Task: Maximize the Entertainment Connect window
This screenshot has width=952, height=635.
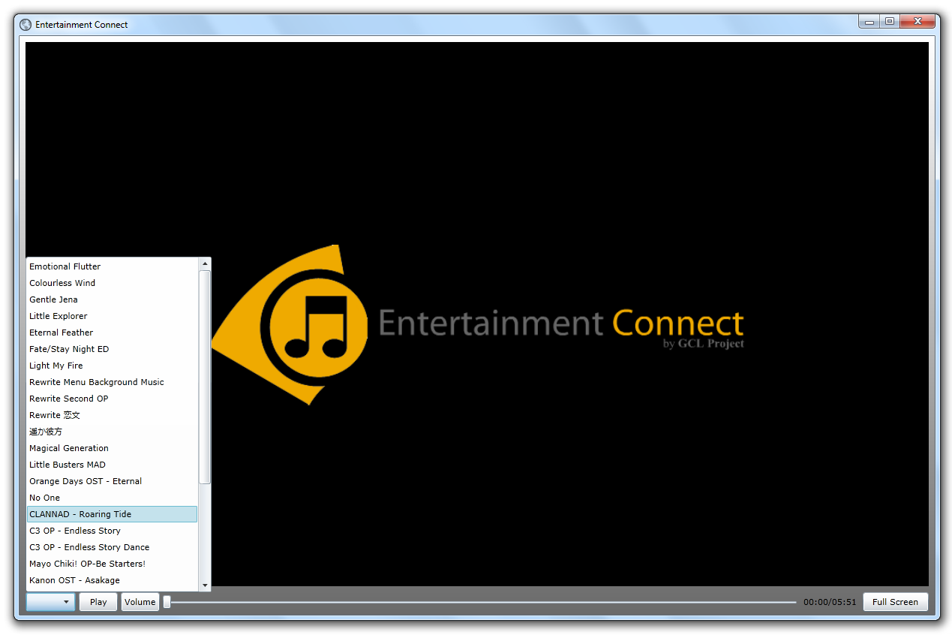Action: coord(890,22)
